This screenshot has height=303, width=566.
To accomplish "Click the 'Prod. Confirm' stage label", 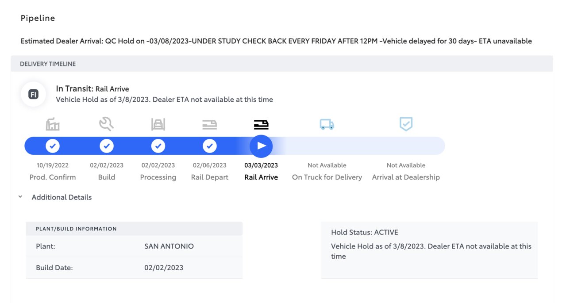I will pos(53,177).
